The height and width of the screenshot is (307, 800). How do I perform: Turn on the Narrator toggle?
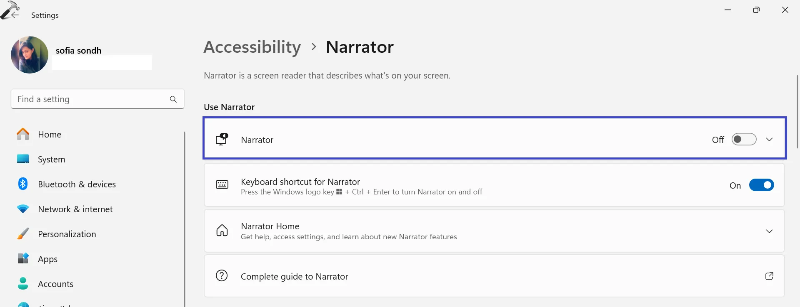(744, 140)
